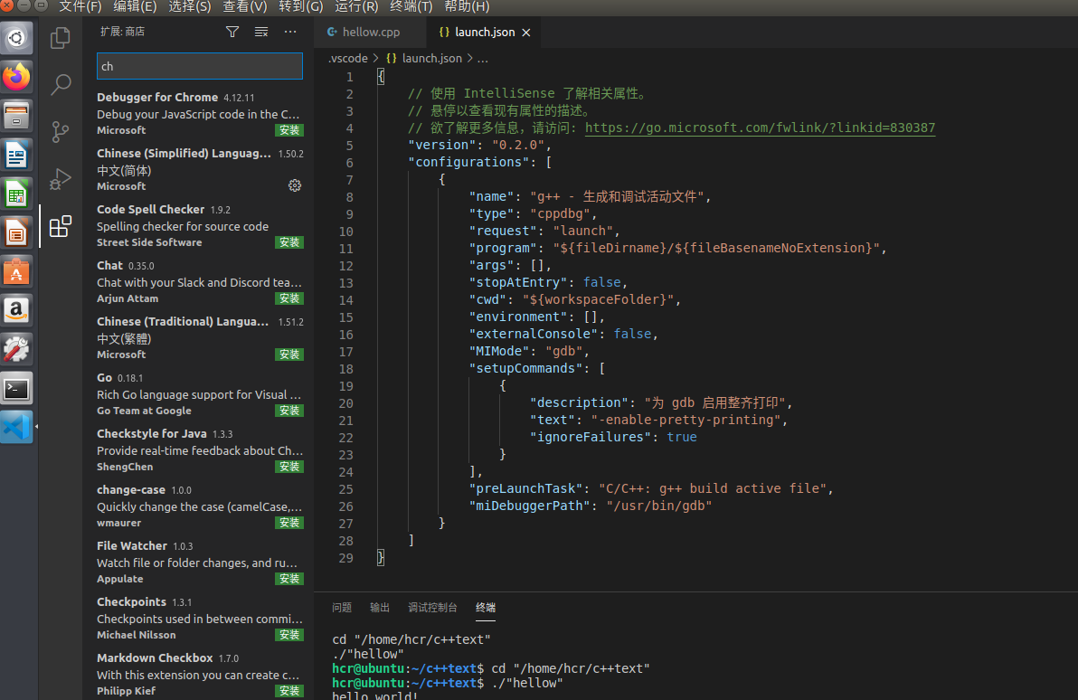Image resolution: width=1078 pixels, height=700 pixels.
Task: Click the "externalConsole" key in editor
Action: click(534, 335)
